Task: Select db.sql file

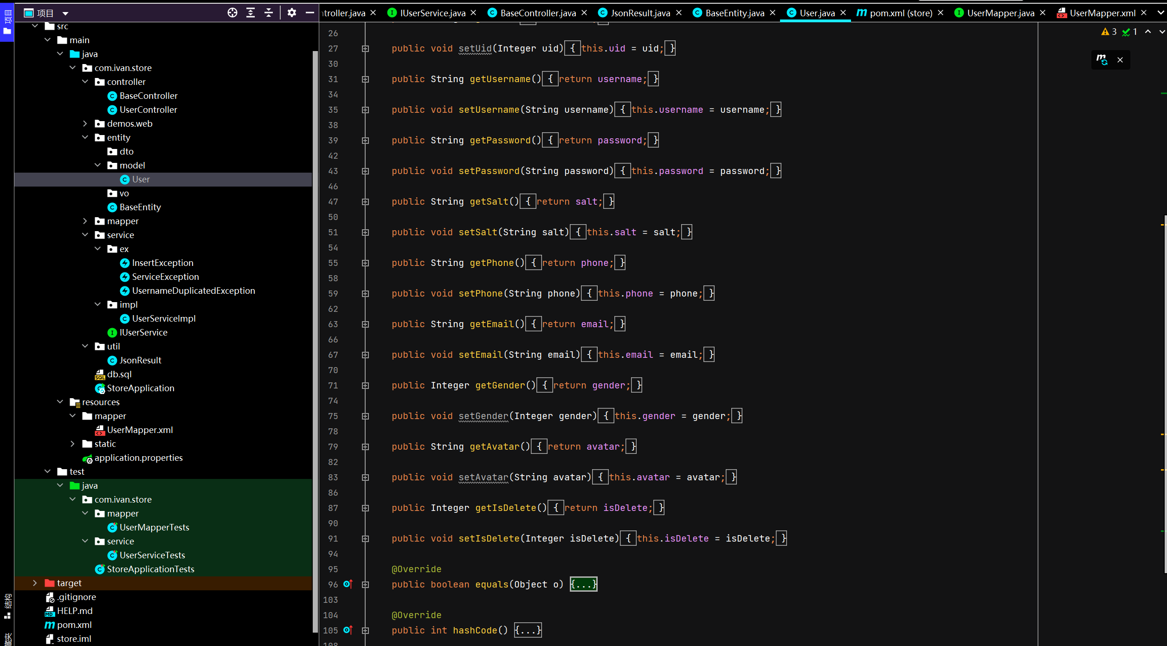Action: pyautogui.click(x=119, y=374)
